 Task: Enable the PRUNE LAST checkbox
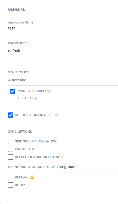click(11, 149)
